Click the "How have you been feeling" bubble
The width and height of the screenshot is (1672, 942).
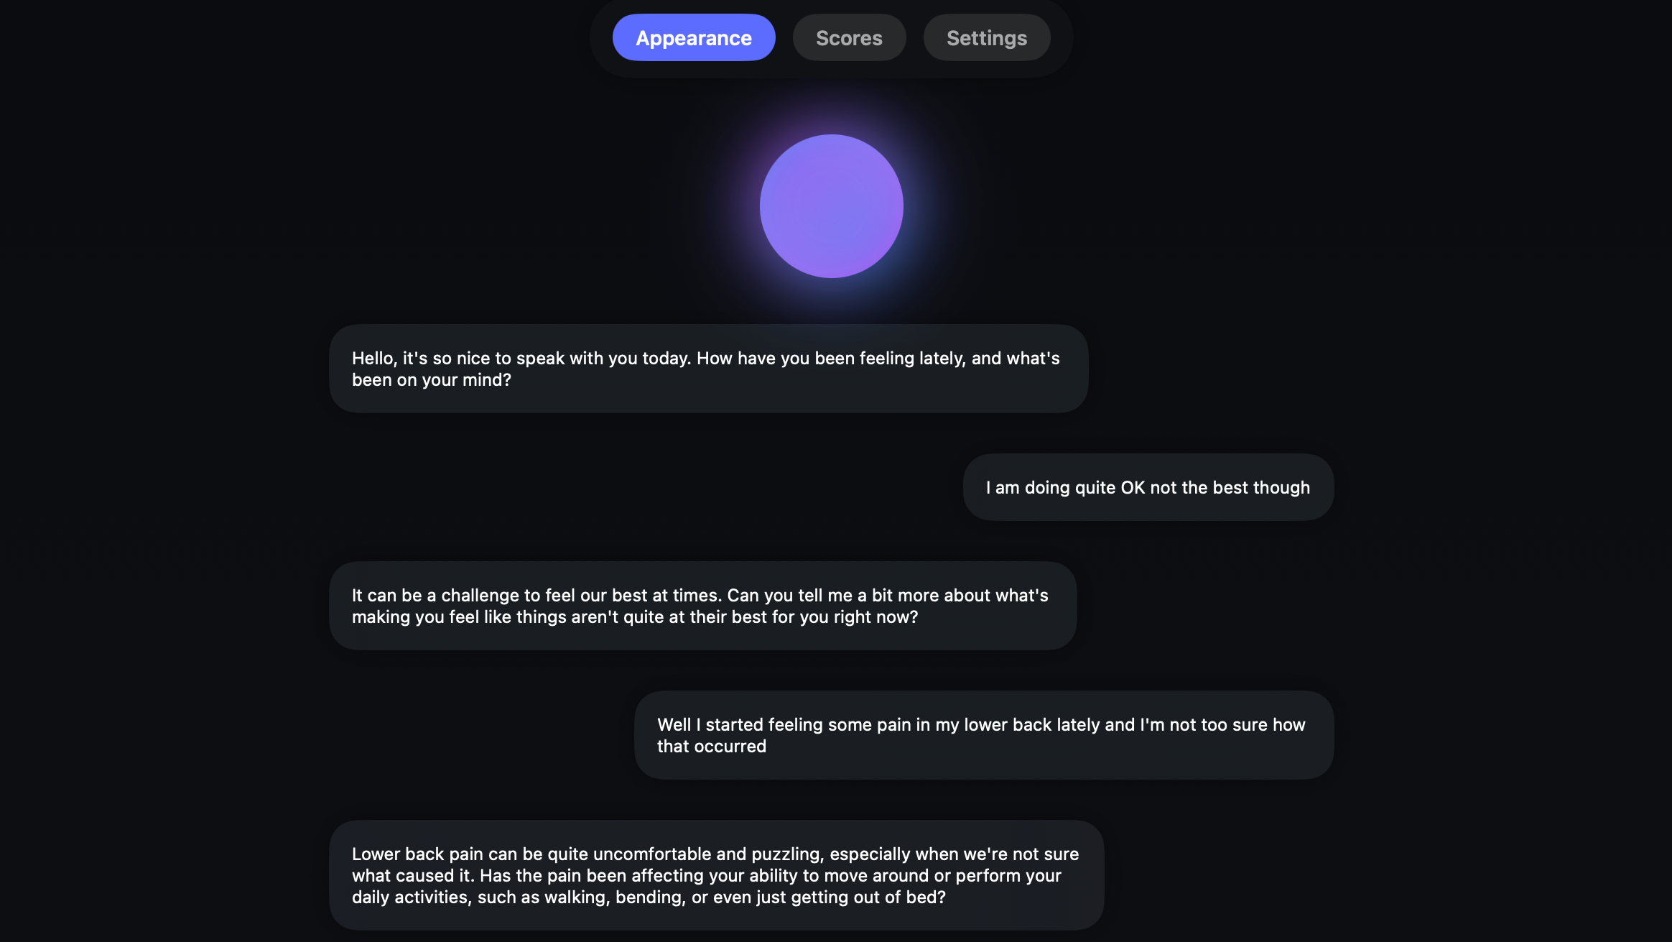[708, 369]
